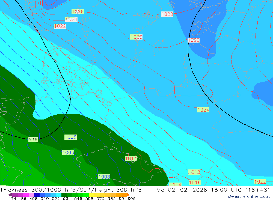Select the 1008 label below the 1014 label
Image resolution: width=273 pixels, height=200 pixels.
104,177
